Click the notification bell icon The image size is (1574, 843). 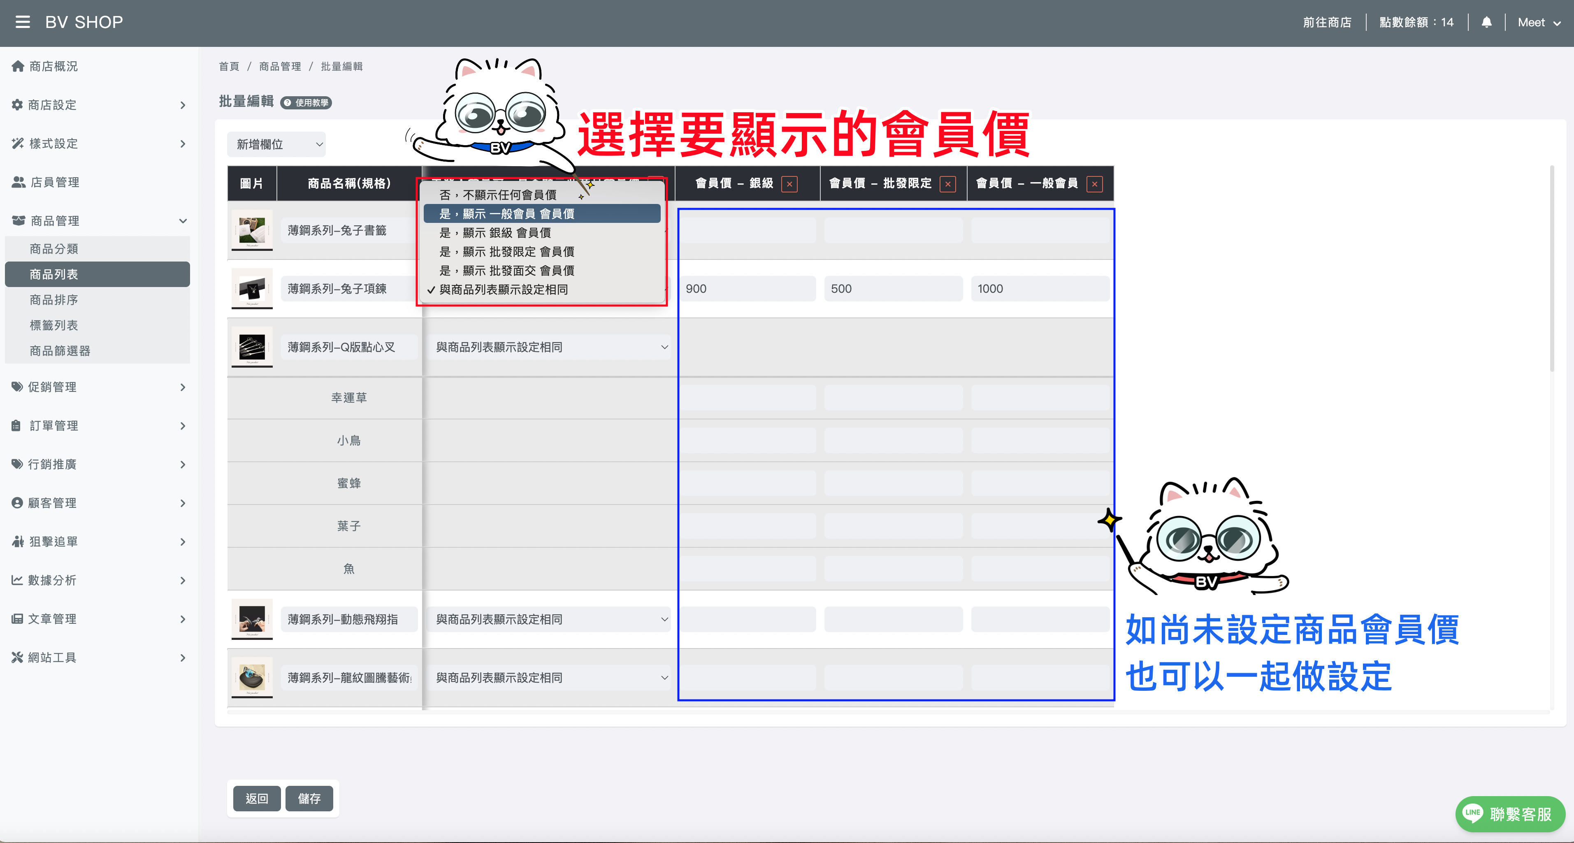(x=1487, y=23)
